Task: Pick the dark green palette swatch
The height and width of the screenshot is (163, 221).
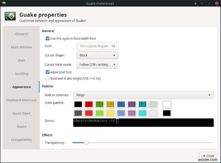Action: coord(99,104)
